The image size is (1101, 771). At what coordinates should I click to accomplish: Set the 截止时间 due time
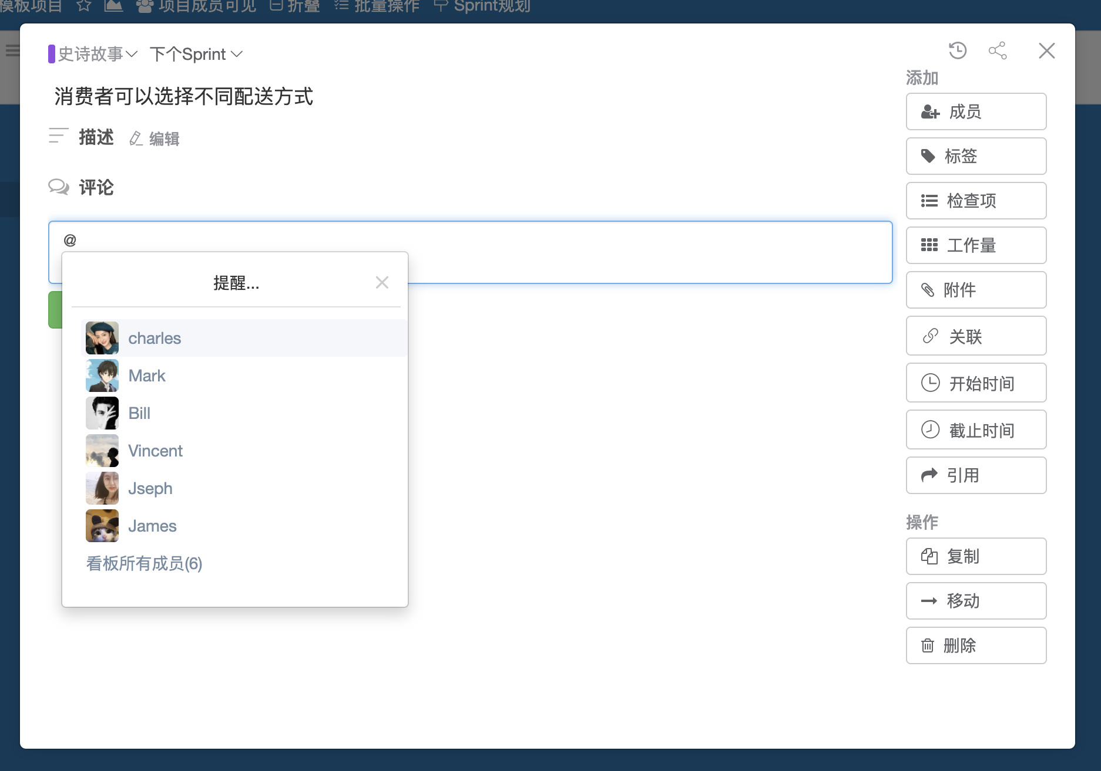(x=976, y=430)
